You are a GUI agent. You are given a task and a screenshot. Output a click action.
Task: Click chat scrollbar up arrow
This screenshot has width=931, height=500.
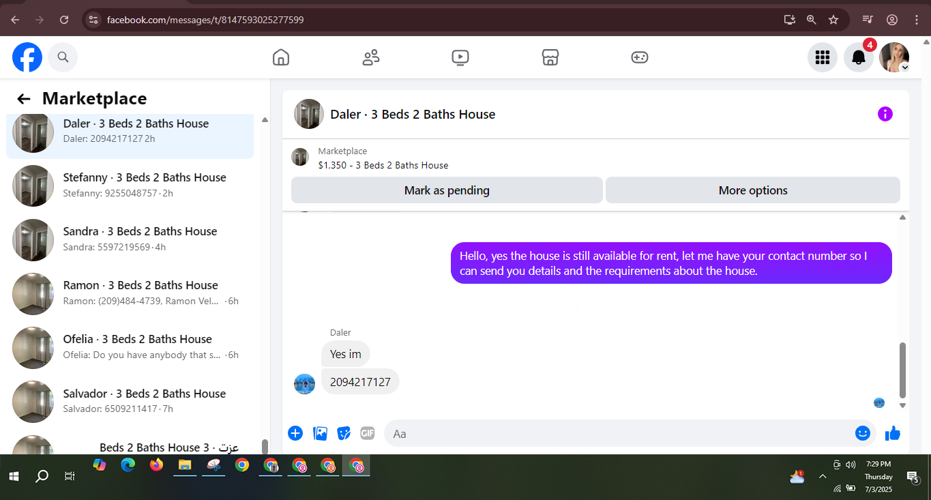click(x=902, y=218)
